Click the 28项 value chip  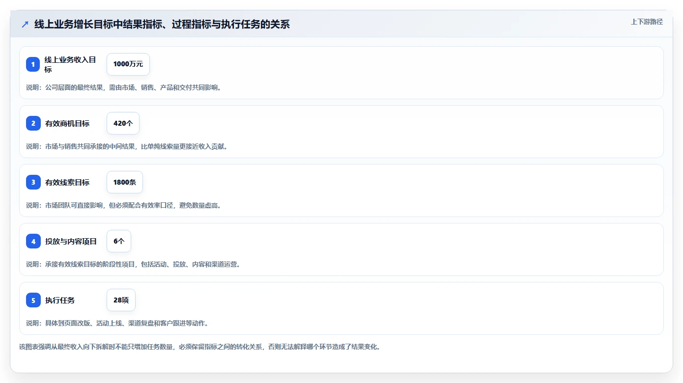tap(121, 300)
